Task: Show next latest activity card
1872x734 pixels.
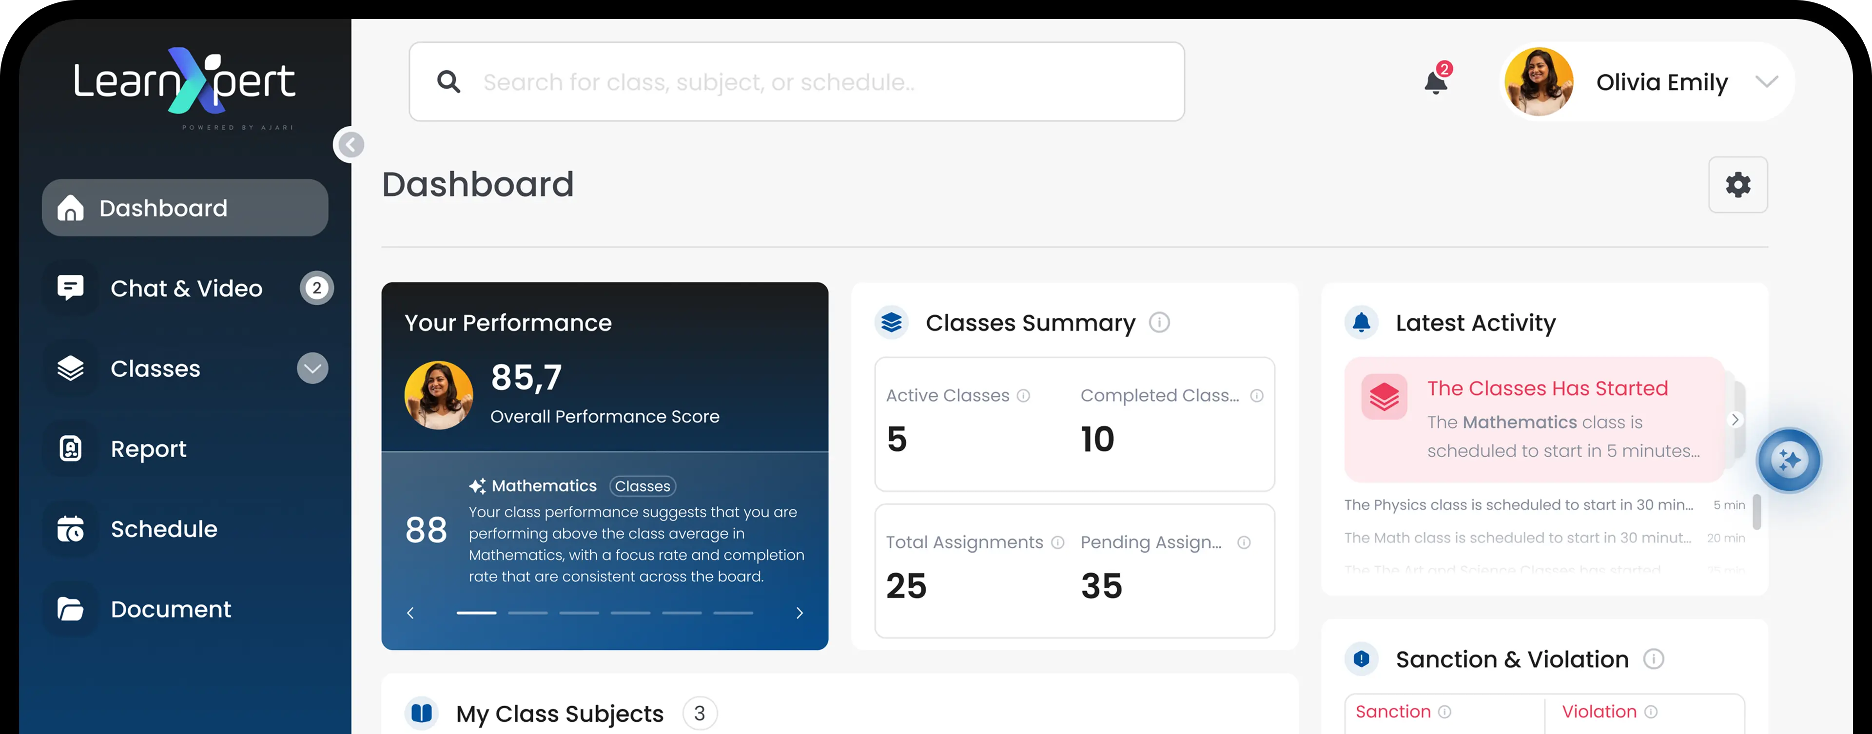Action: pos(1735,419)
